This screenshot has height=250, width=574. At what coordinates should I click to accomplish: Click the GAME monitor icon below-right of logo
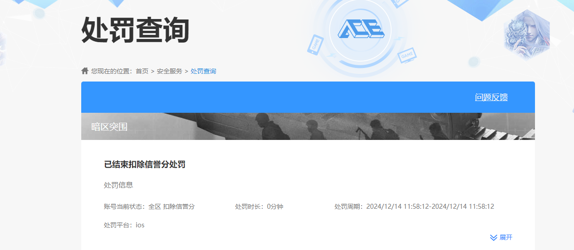pyautogui.click(x=407, y=56)
